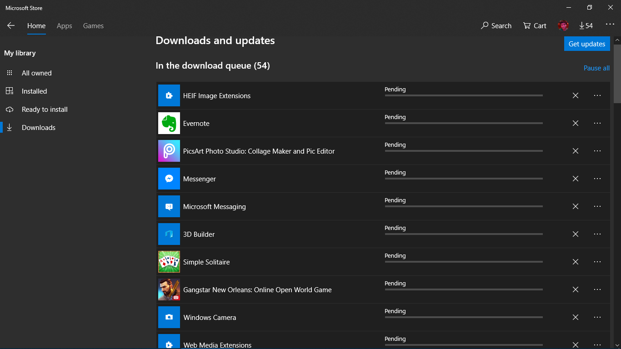The height and width of the screenshot is (349, 621).
Task: Open more options for Messenger
Action: point(597,179)
